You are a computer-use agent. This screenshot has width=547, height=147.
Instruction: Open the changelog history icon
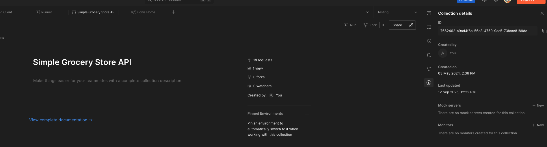point(429,41)
